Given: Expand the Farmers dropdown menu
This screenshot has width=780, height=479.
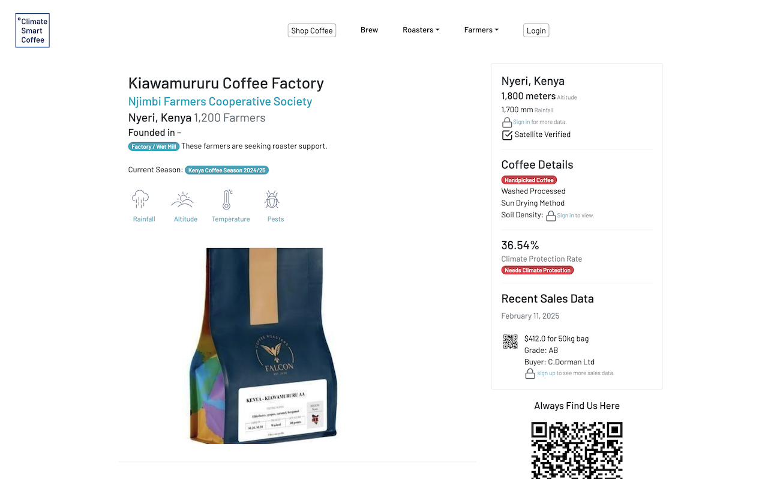Looking at the screenshot, I should click(x=481, y=30).
